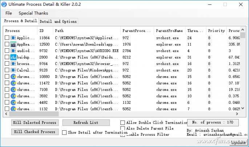Click the app logo in title bar
This screenshot has width=249, height=147.
[x=4, y=4]
